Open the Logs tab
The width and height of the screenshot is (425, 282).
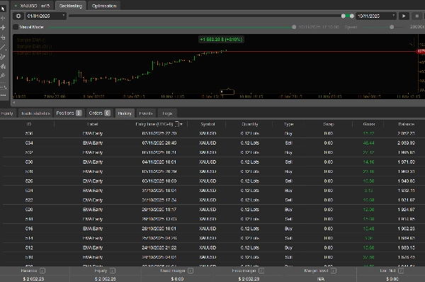click(x=167, y=113)
